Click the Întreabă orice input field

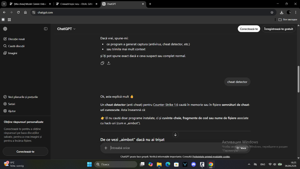pos(170,148)
